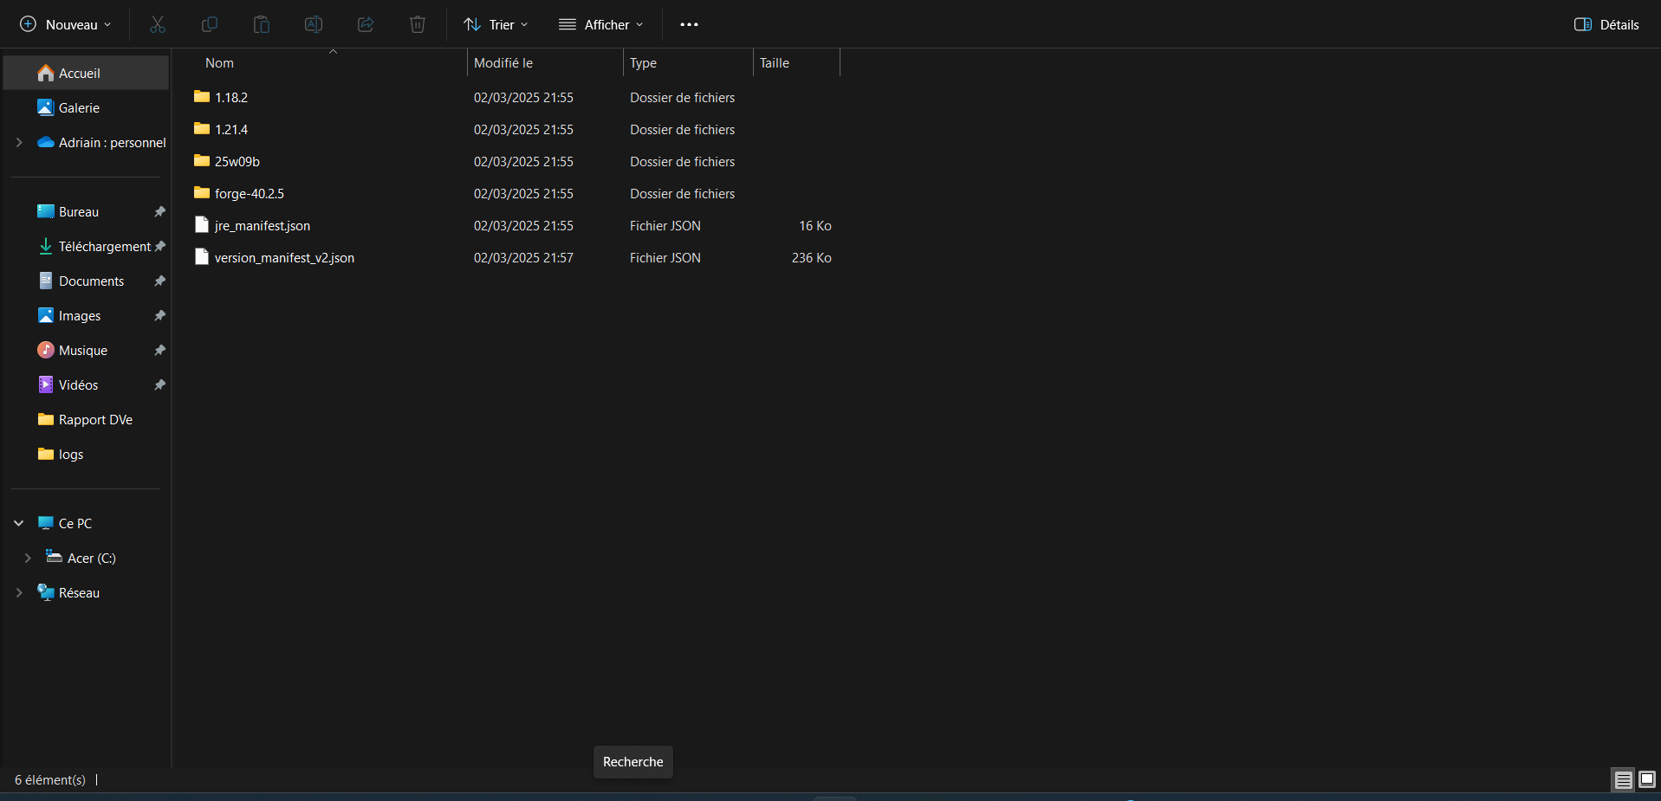The height and width of the screenshot is (801, 1661).
Task: Click the 21:57 modified date cell
Action: 523,257
